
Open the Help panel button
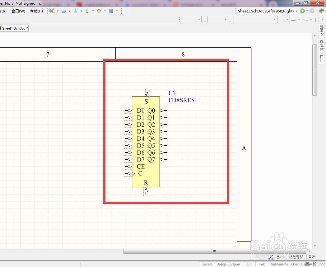point(262,264)
